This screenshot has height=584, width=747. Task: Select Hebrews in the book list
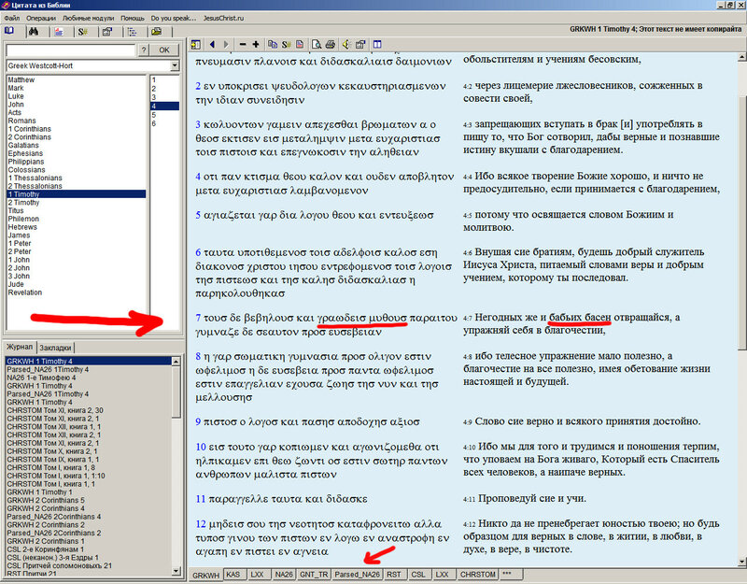pyautogui.click(x=22, y=227)
